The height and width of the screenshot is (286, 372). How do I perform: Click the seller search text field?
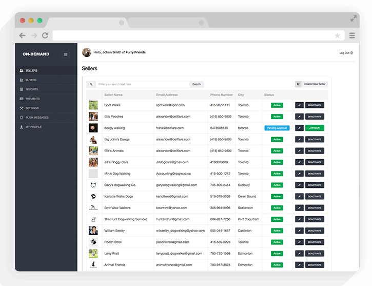[142, 84]
